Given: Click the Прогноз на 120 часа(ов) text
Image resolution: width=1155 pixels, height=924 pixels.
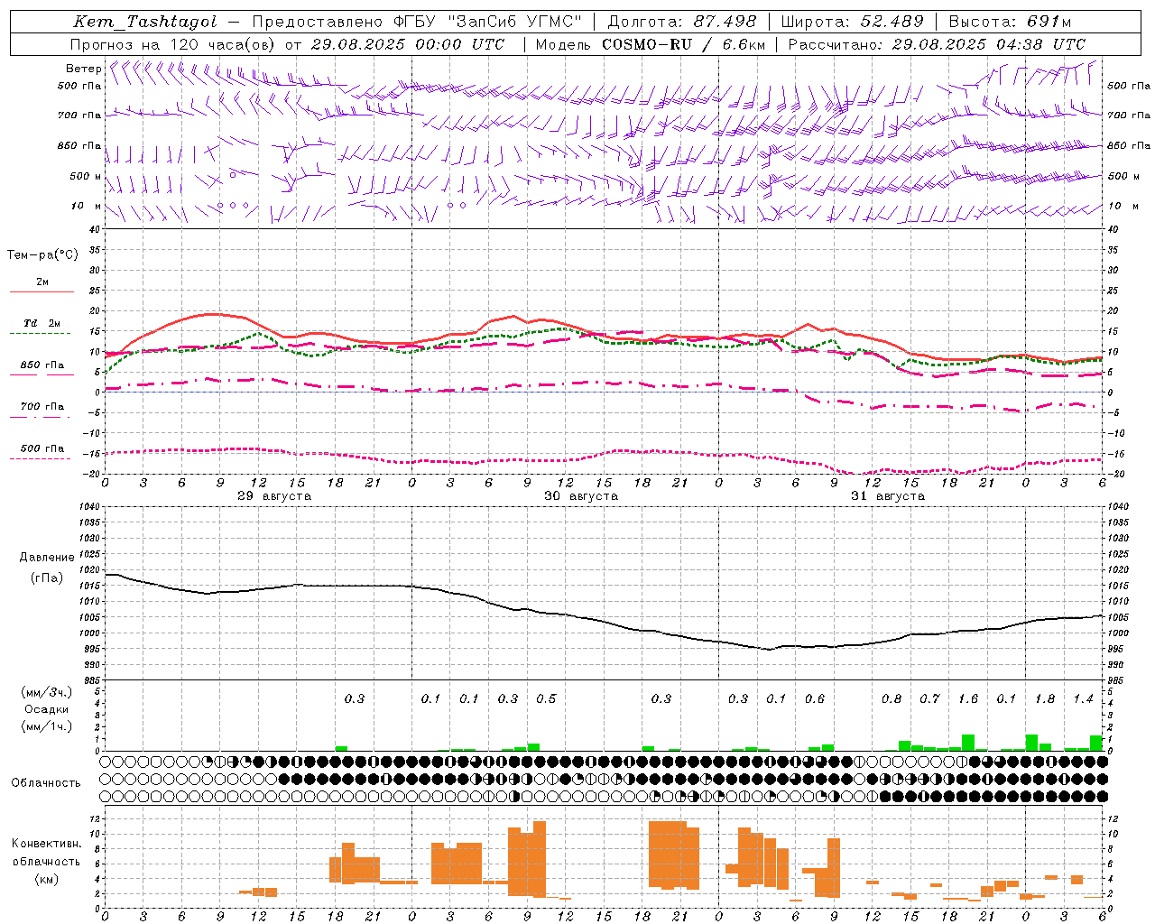Looking at the screenshot, I should pos(174,44).
